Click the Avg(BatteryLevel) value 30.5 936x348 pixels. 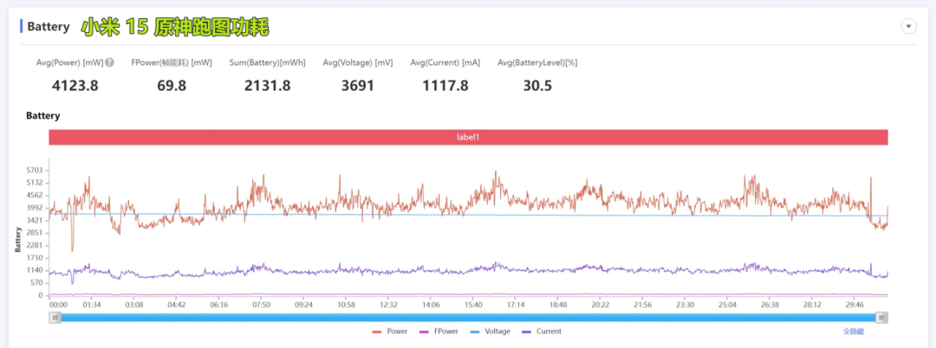(x=537, y=86)
